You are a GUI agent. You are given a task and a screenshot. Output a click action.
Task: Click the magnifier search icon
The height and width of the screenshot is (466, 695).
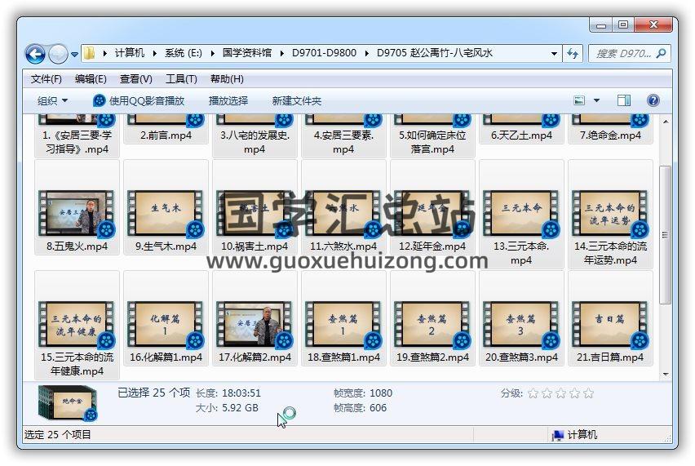(662, 54)
